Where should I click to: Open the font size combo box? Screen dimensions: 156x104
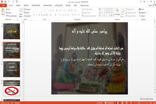click(x=47, y=10)
